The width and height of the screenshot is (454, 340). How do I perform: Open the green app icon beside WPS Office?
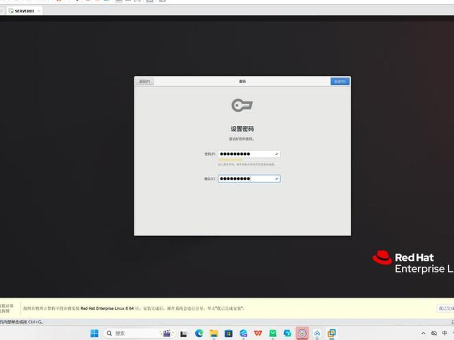click(273, 333)
